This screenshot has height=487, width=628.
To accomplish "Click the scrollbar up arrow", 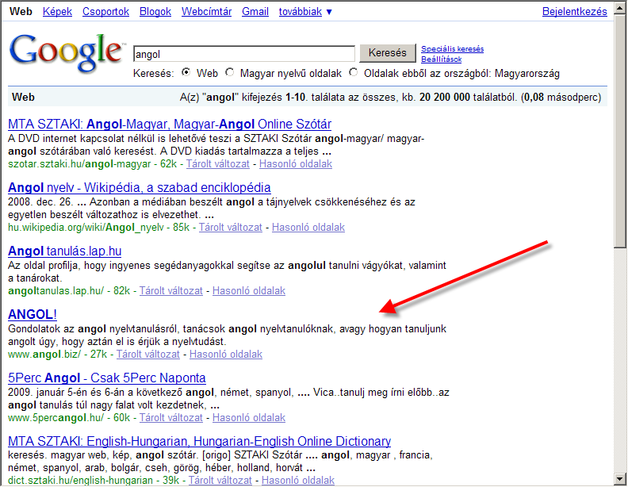I will [x=620, y=8].
